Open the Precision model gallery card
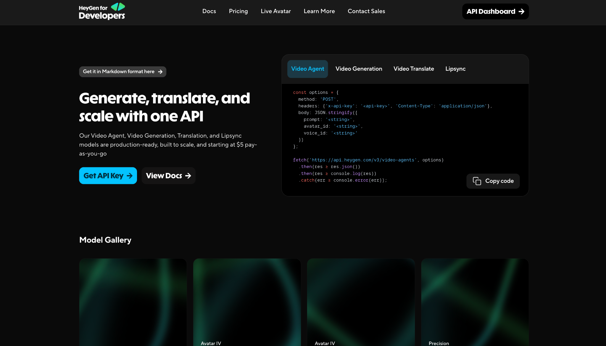 coord(475,302)
